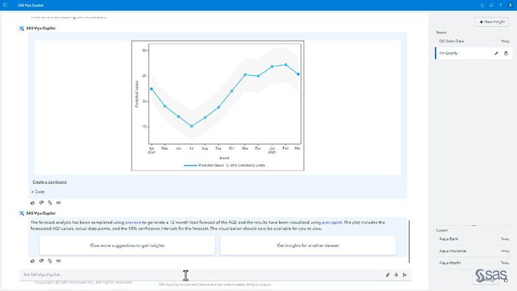Open the notifications bell icon
This screenshot has width=517, height=291.
492,5
